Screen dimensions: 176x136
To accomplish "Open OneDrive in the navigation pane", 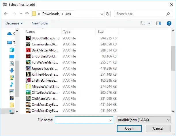I will pos(10,34).
